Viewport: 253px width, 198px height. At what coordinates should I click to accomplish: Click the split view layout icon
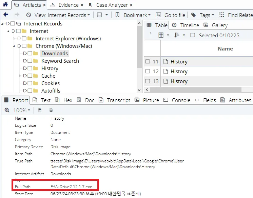pyautogui.click(x=99, y=15)
